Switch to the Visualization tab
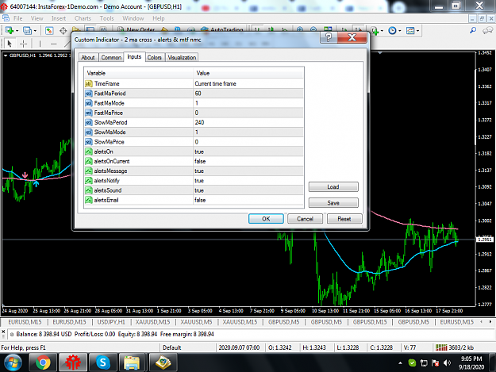The image size is (496, 372). 182,58
